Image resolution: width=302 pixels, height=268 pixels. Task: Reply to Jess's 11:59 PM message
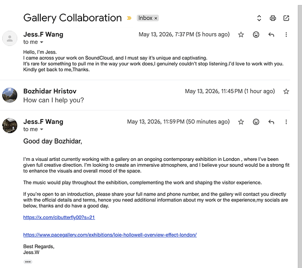click(x=271, y=122)
